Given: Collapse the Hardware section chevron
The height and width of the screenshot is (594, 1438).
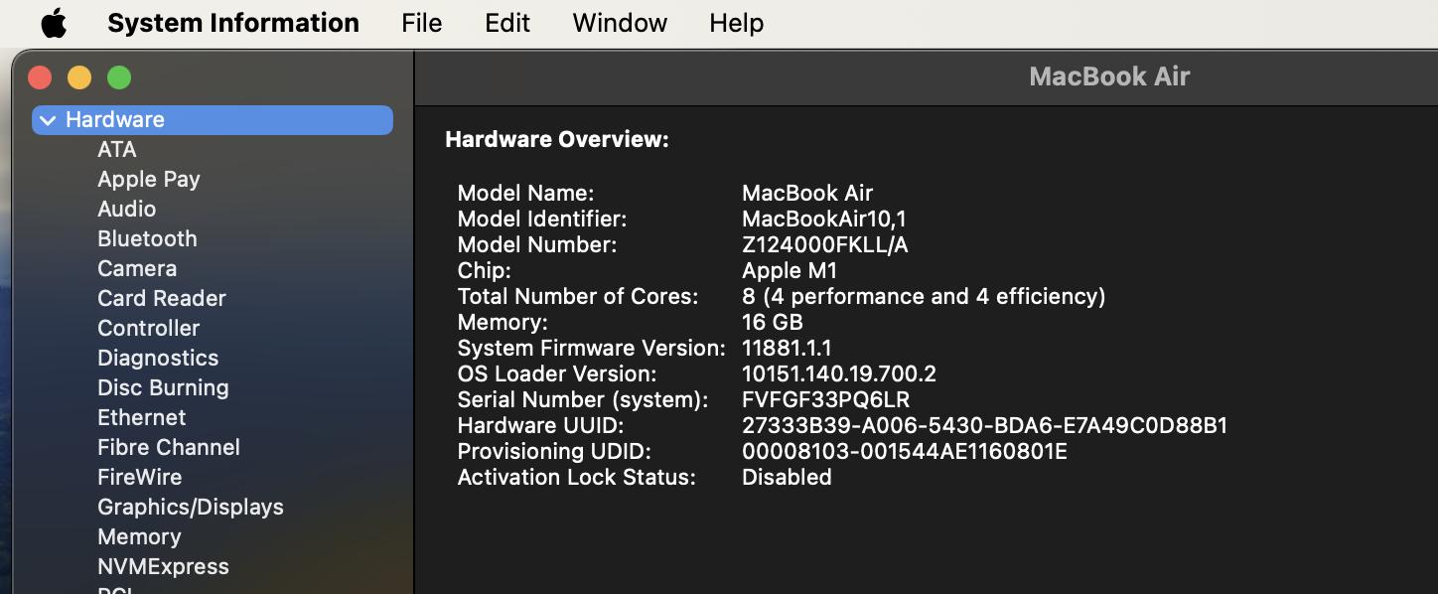Looking at the screenshot, I should (48, 120).
